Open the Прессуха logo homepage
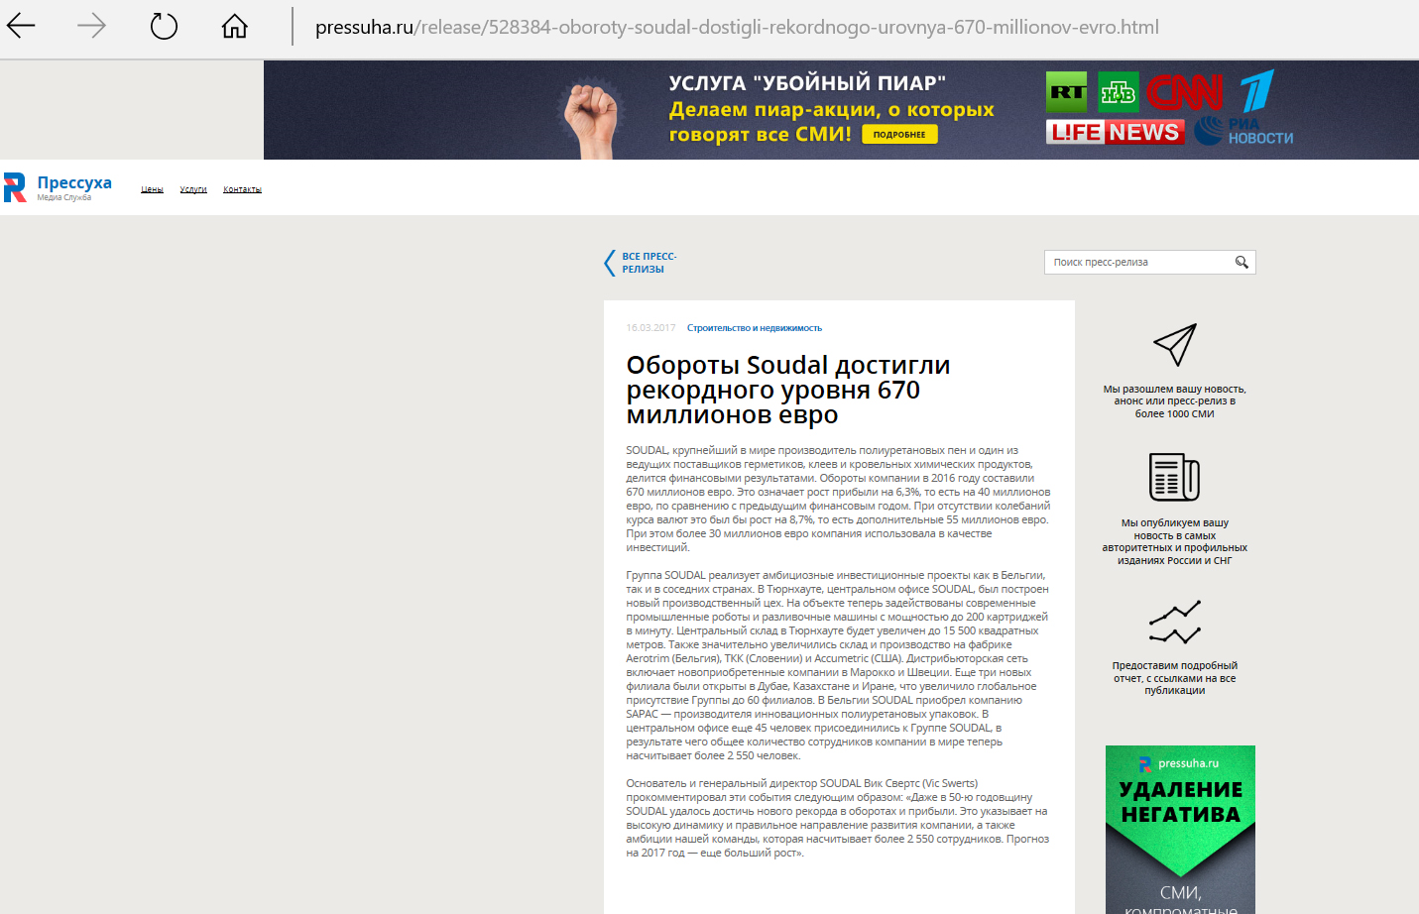Image resolution: width=1419 pixels, height=914 pixels. click(x=58, y=186)
